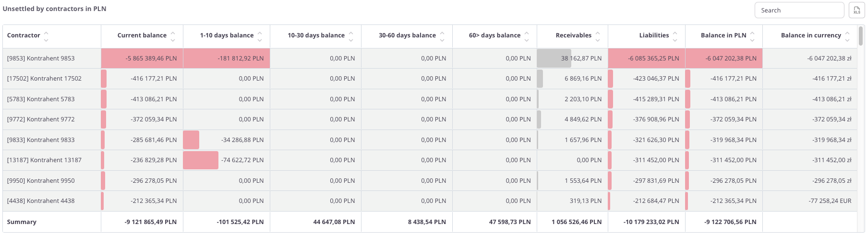Click the sort arrows in the Contractor header
The height and width of the screenshot is (237, 867).
pos(46,36)
